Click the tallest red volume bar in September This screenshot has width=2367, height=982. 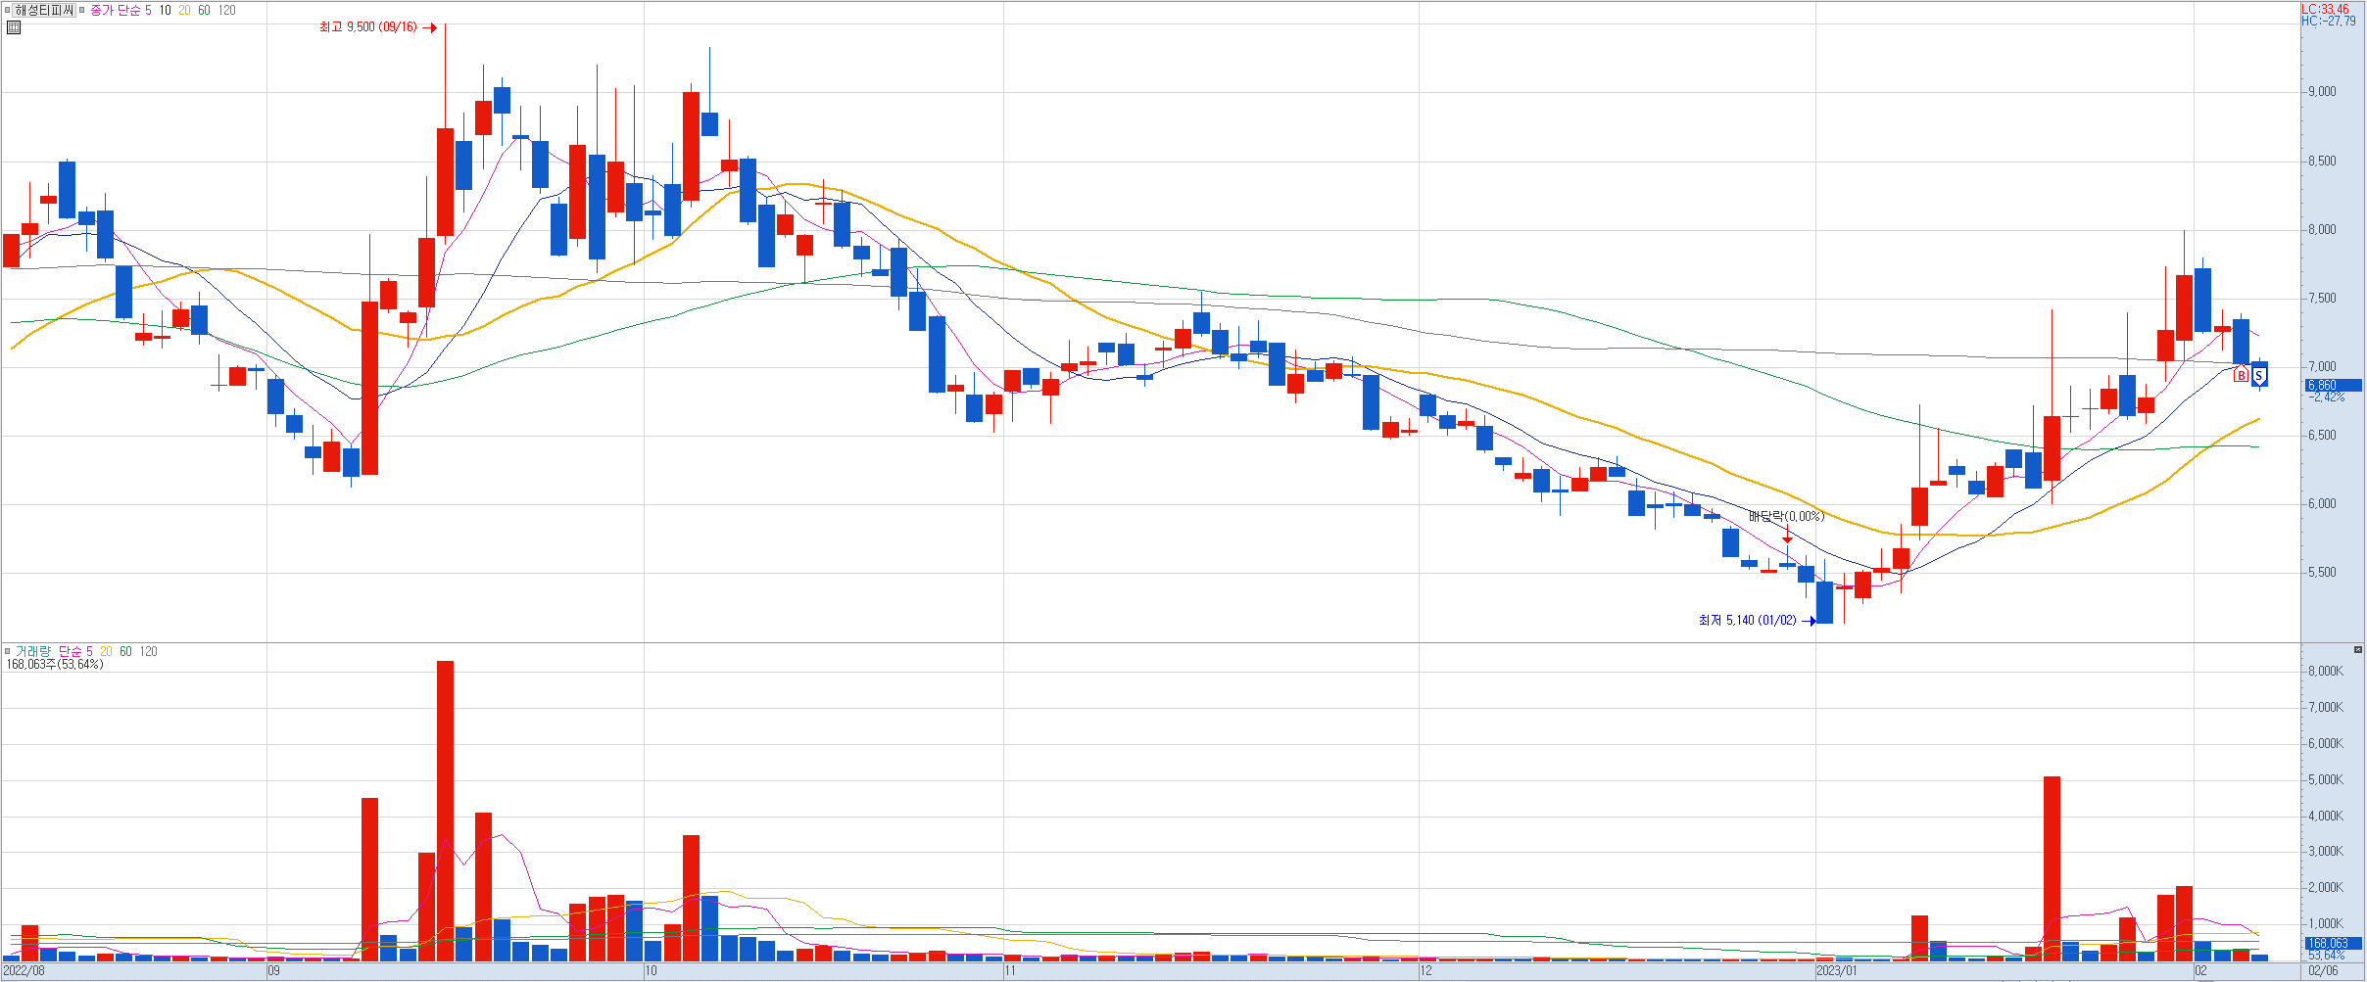pos(445,811)
